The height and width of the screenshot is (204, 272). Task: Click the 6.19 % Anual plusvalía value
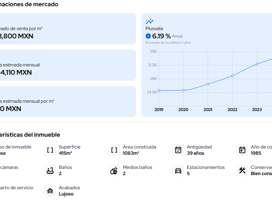point(161,36)
